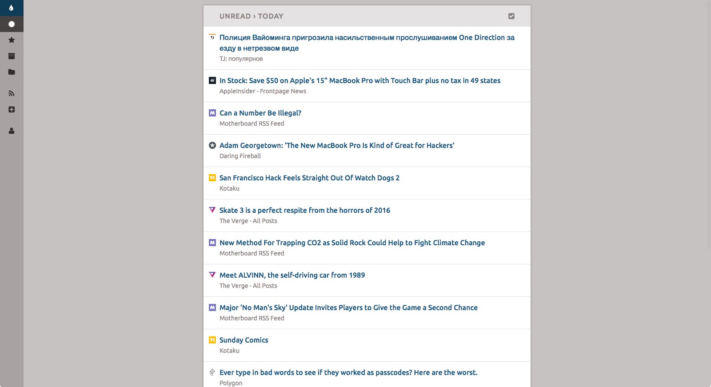Mark all as read with the header checkmark

pos(511,16)
